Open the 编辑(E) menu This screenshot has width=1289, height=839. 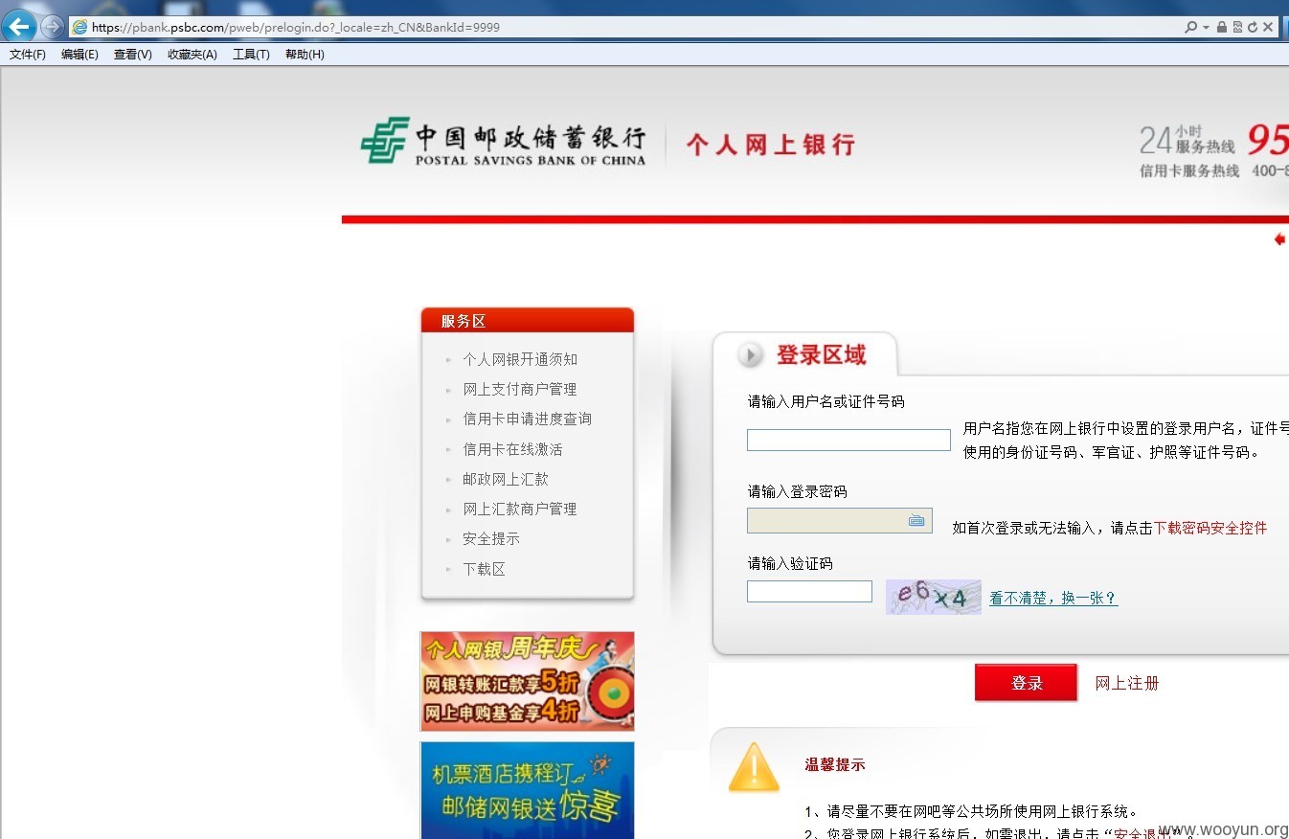[79, 55]
